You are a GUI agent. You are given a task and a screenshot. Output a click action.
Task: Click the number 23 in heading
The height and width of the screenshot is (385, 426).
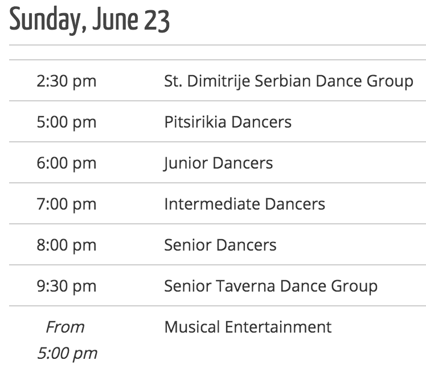pos(157,20)
